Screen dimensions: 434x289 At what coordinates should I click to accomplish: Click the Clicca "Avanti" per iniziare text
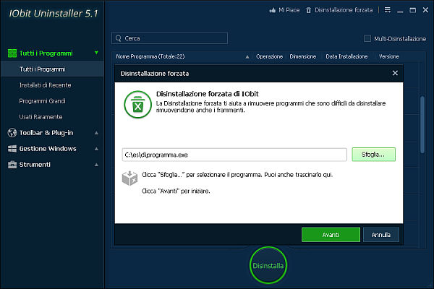coord(176,191)
